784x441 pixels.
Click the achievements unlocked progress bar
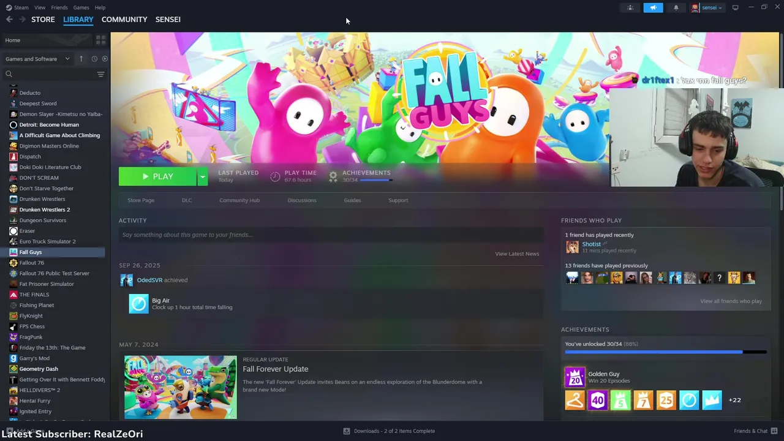[666, 352]
